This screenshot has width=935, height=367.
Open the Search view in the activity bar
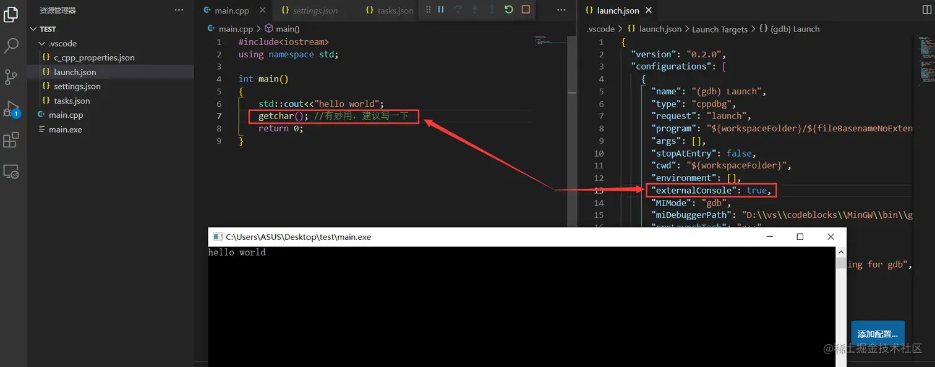point(11,46)
